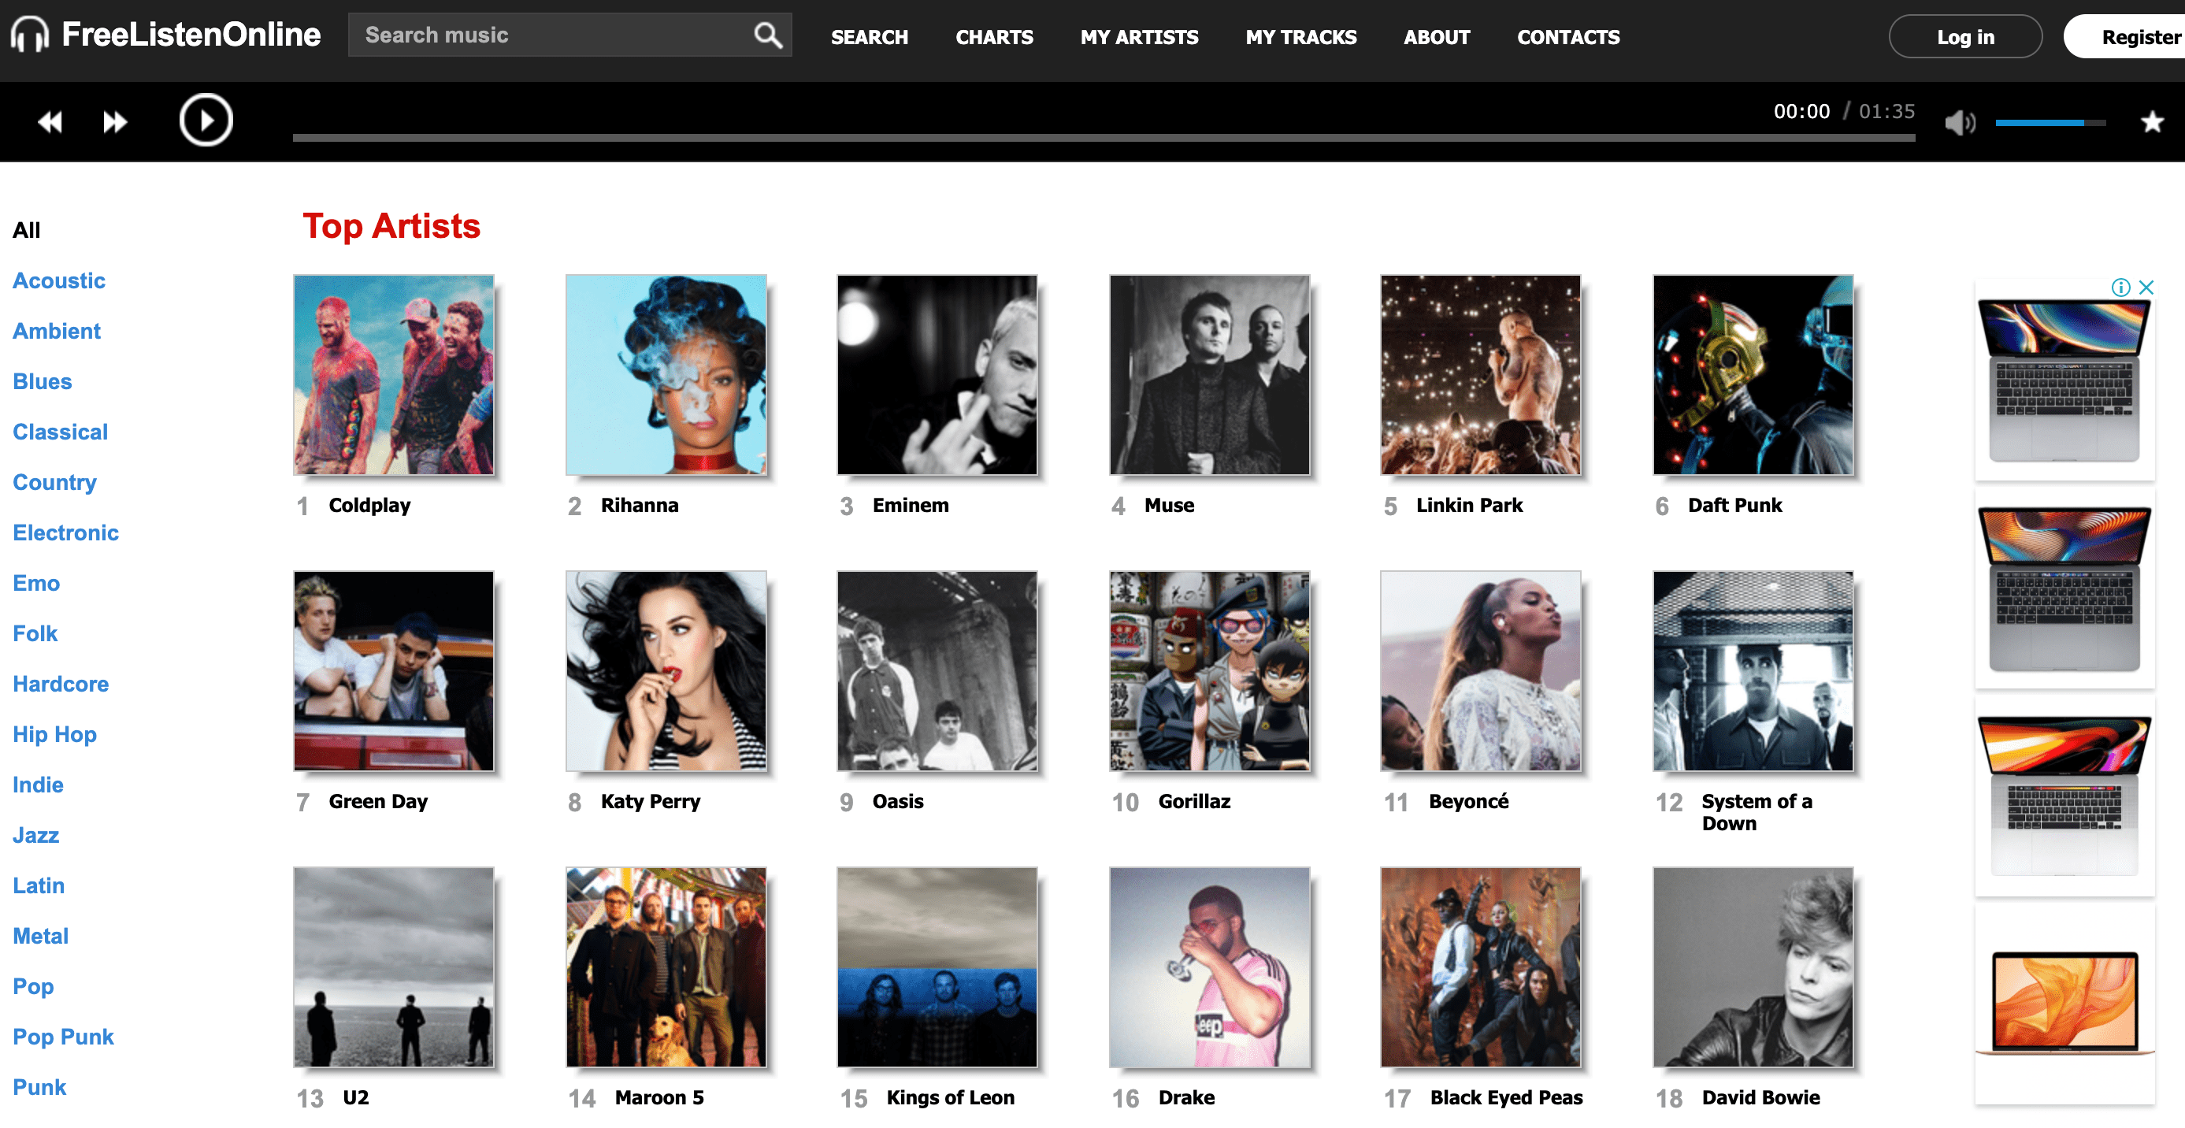This screenshot has width=2185, height=1128.
Task: Click the fast-forward playback icon
Action: click(x=115, y=120)
